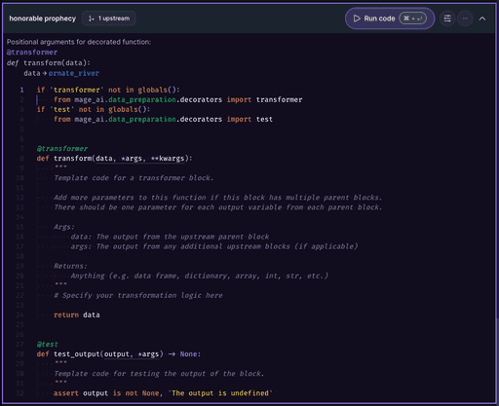
Task: Click the @transformer decorator link text
Action: (x=32, y=53)
